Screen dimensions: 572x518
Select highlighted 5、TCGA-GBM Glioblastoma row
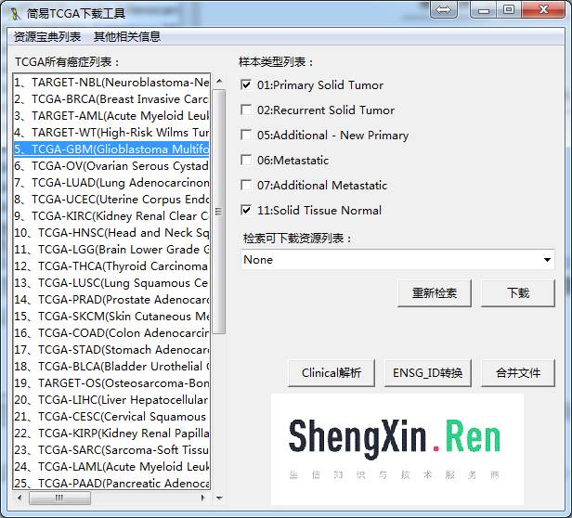point(111,149)
